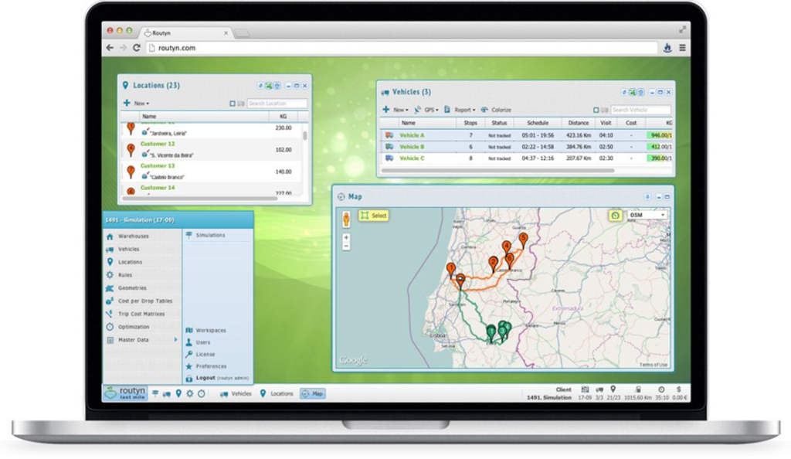Screen dimensions: 791x459
Task: Click Logout in the start menu
Action: pyautogui.click(x=217, y=378)
